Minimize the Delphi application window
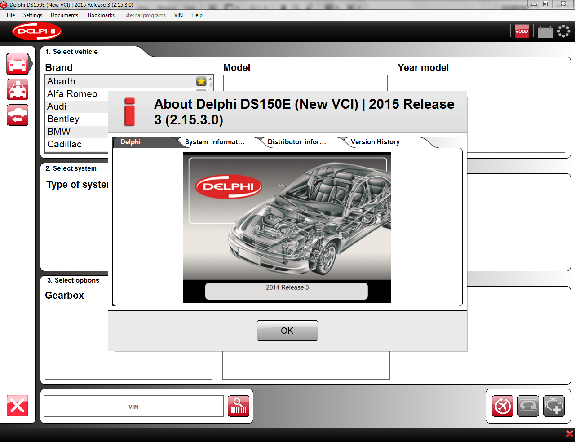This screenshot has width=575, height=442. pyautogui.click(x=534, y=4)
